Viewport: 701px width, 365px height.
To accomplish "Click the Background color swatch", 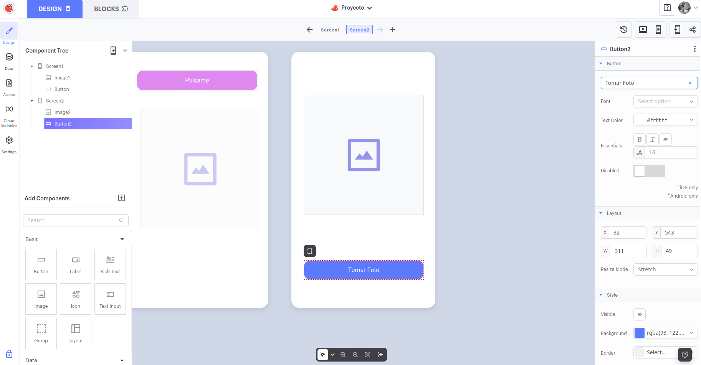I will click(640, 333).
